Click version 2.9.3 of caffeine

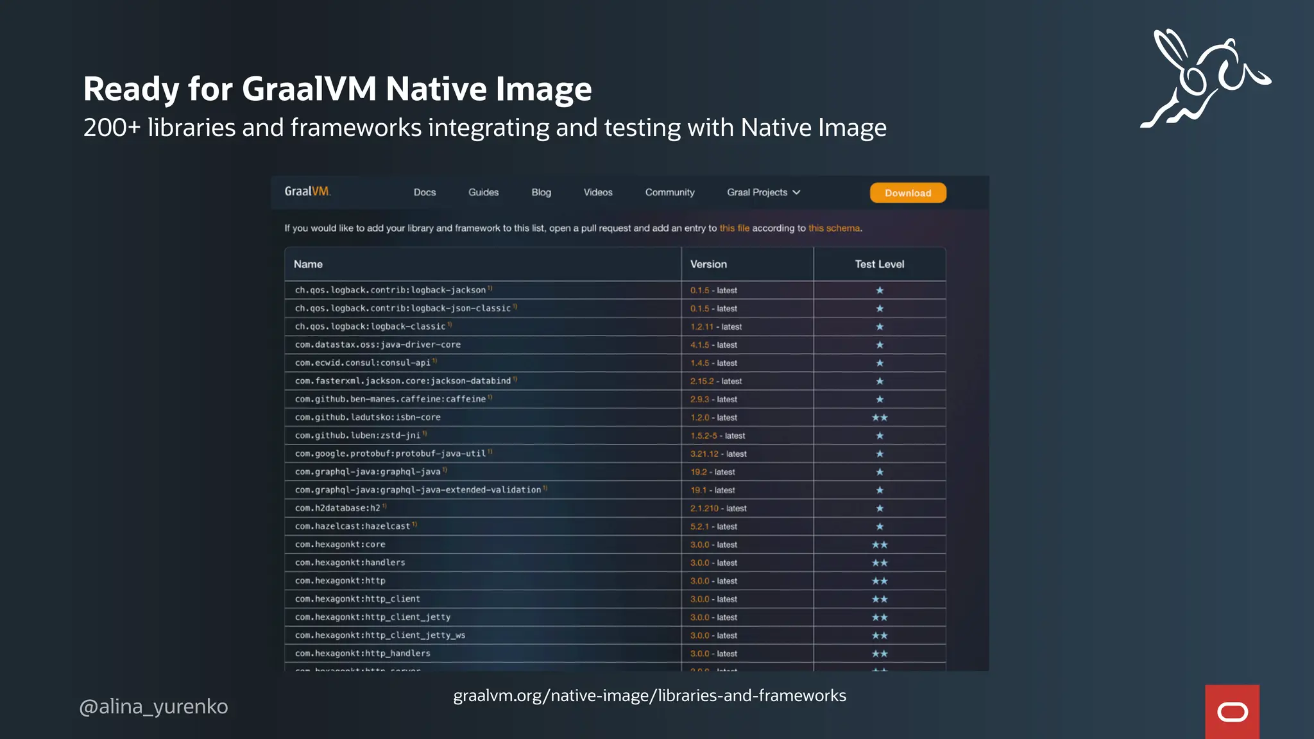click(x=699, y=399)
